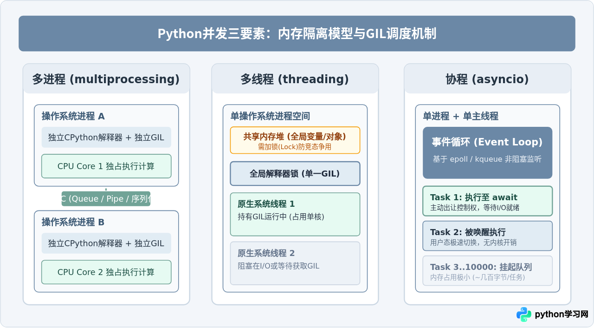
Task: Click the Queue / Pipe IPC label
Action: point(106,199)
